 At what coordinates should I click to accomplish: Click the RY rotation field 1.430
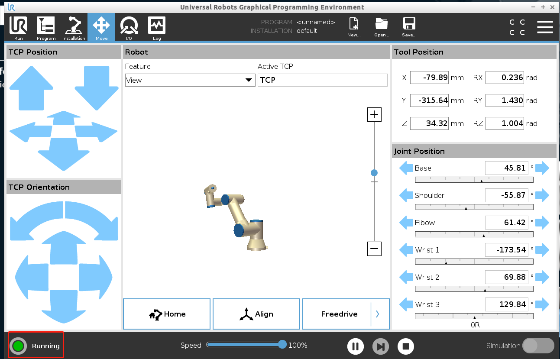[x=505, y=100]
